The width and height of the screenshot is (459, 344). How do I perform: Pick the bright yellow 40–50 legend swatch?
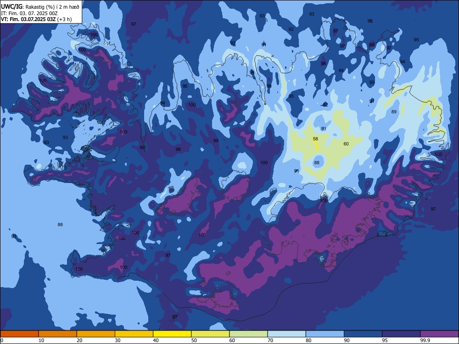point(172,334)
